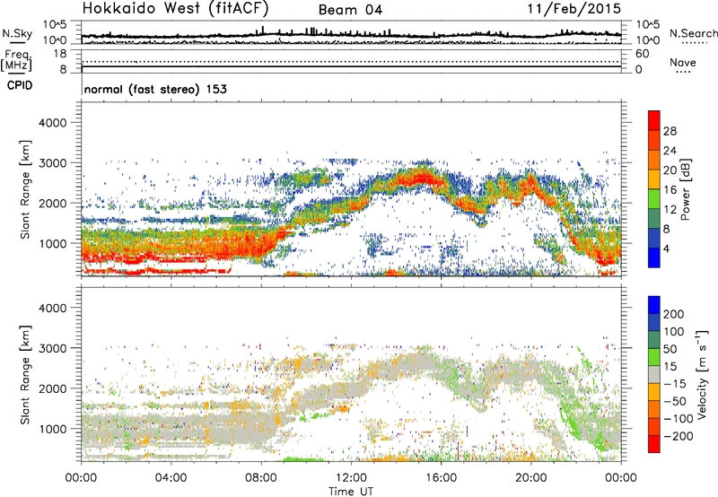Click the "12:00" time tick label

point(351,478)
